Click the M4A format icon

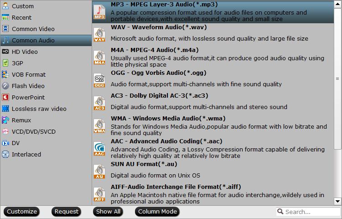99,57
